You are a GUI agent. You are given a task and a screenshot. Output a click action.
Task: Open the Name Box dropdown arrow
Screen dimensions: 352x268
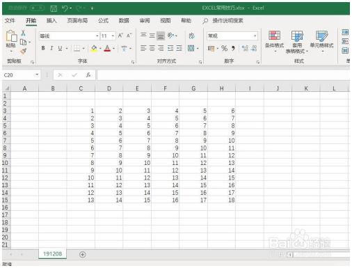(x=37, y=74)
